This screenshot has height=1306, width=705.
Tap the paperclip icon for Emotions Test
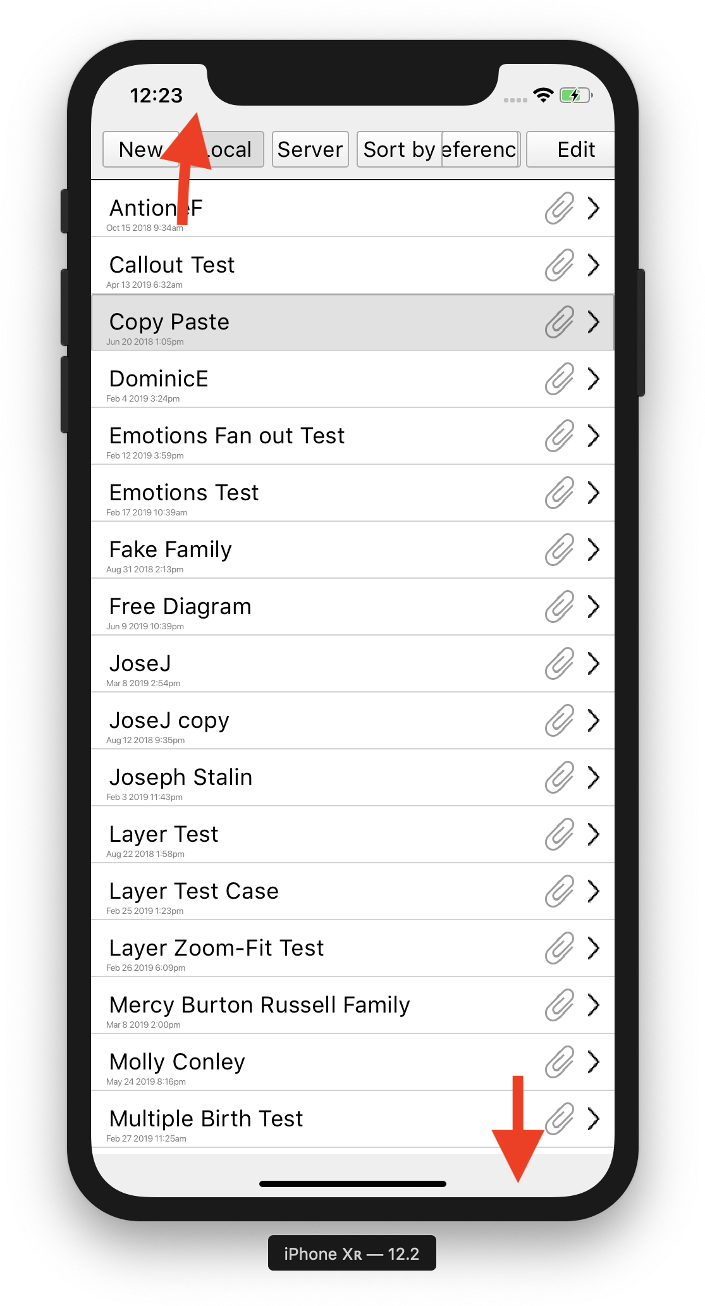click(560, 493)
